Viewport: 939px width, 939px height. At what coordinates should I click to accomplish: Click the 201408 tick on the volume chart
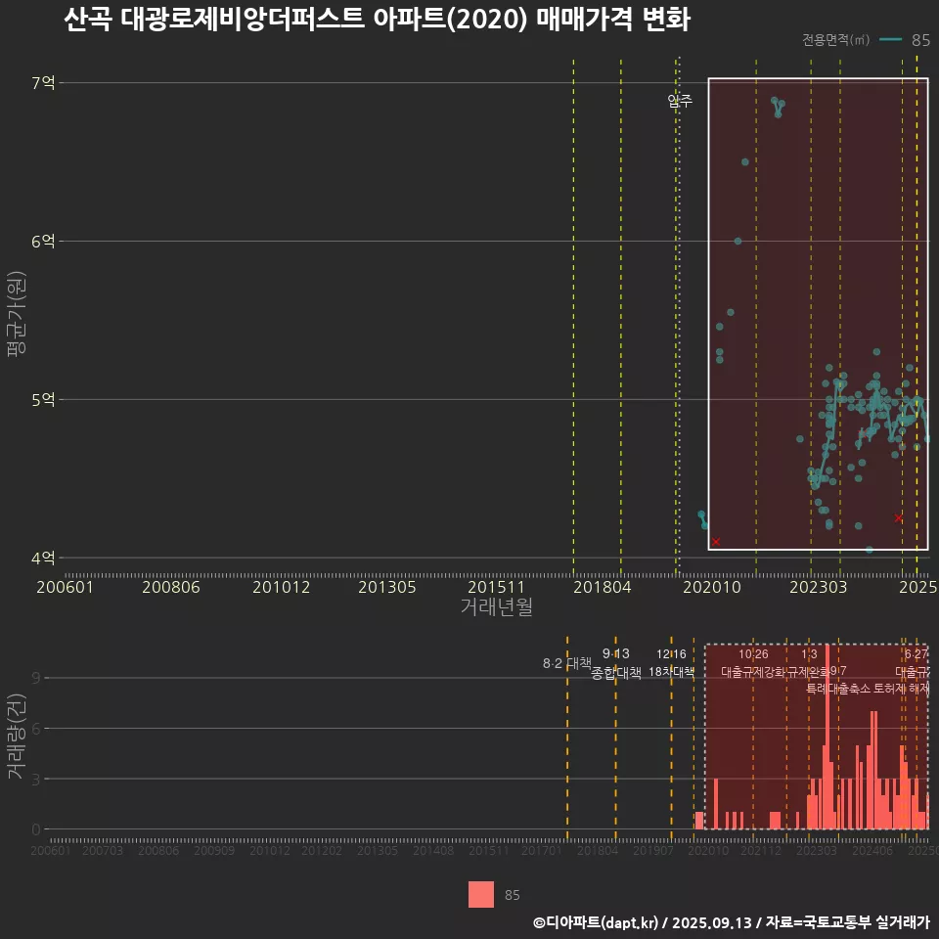[x=433, y=850]
